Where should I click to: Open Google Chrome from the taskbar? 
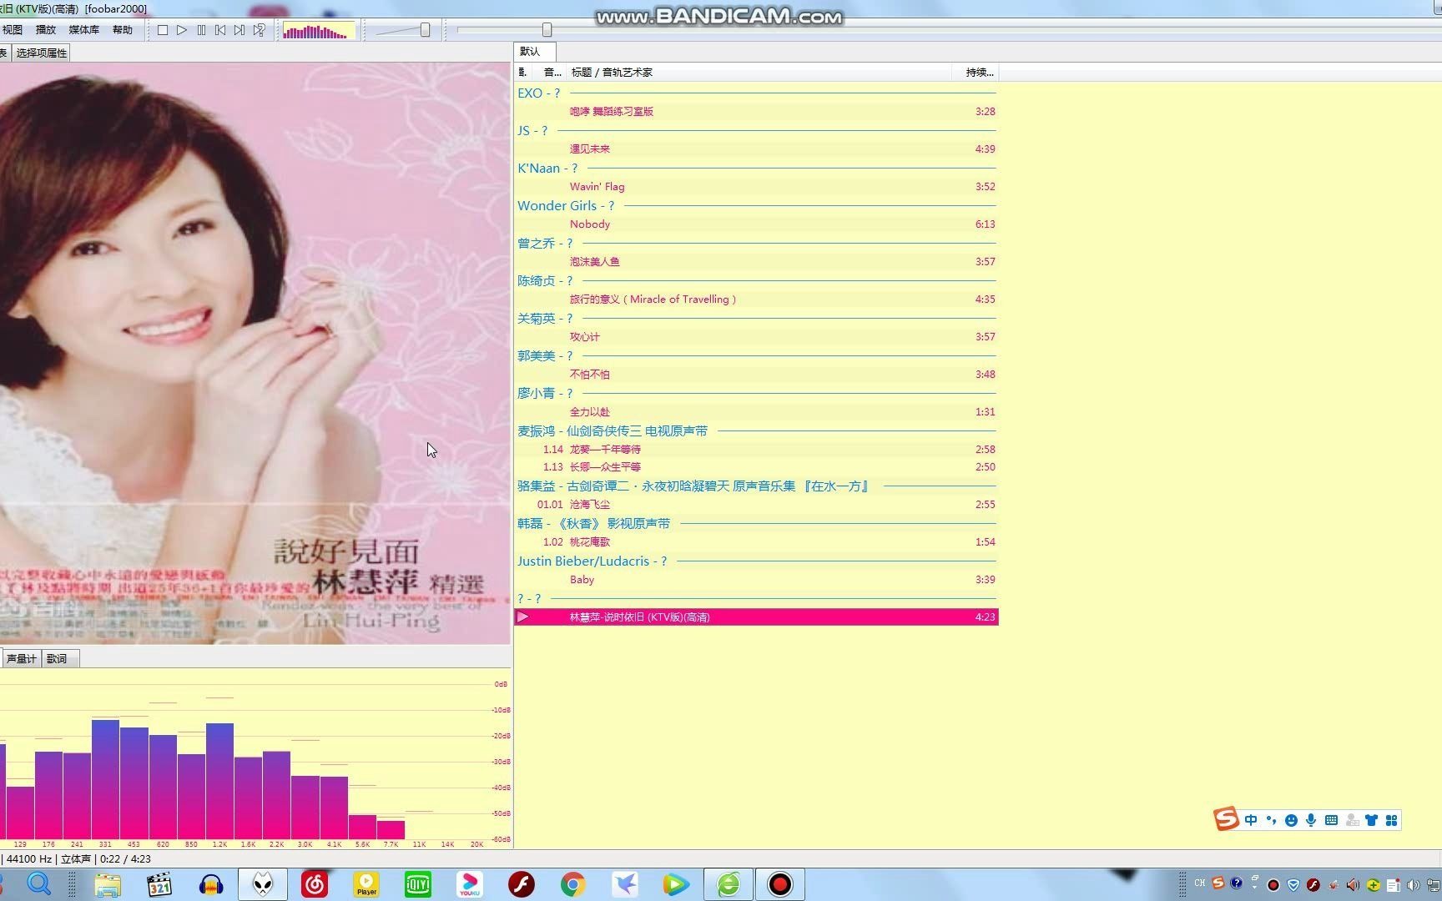tap(573, 884)
